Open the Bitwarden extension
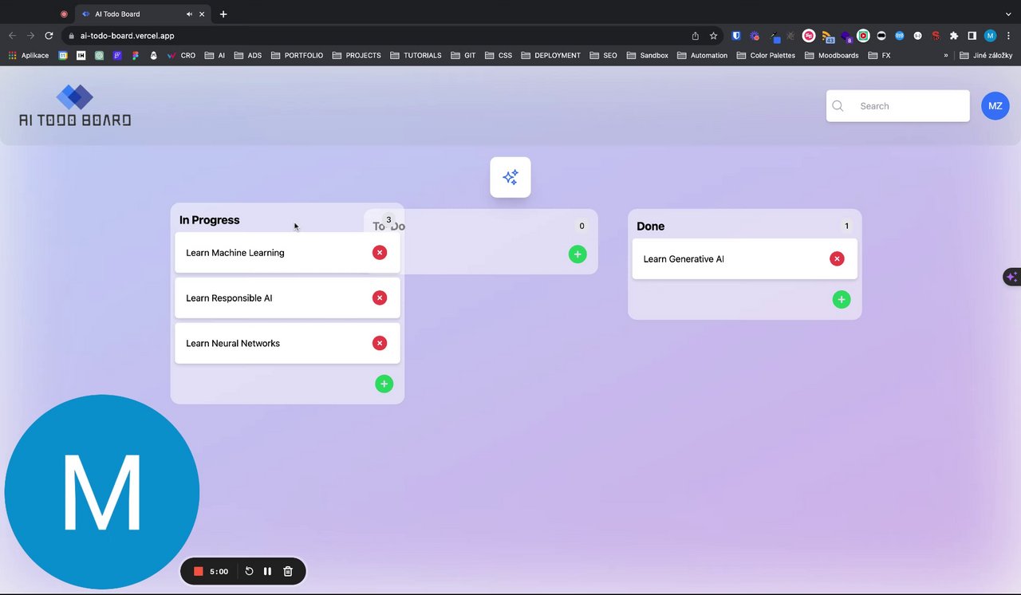 click(x=736, y=36)
